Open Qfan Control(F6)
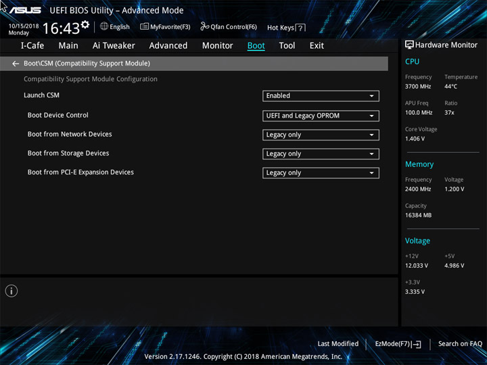Image resolution: width=487 pixels, height=365 pixels. tap(233, 26)
